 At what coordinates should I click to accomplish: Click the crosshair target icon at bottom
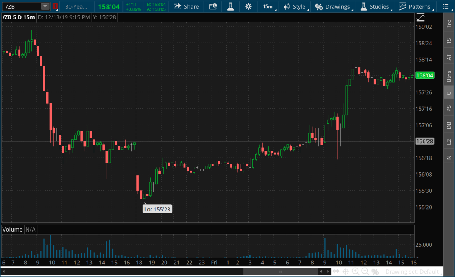tap(346, 272)
